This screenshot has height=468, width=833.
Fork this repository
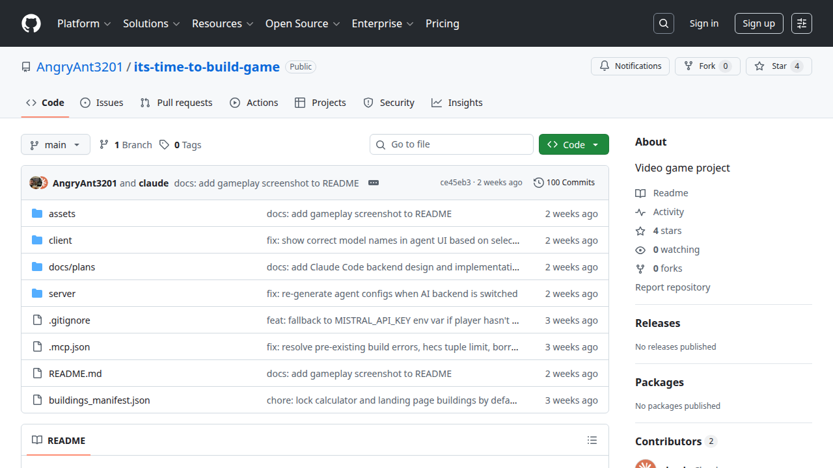point(707,66)
